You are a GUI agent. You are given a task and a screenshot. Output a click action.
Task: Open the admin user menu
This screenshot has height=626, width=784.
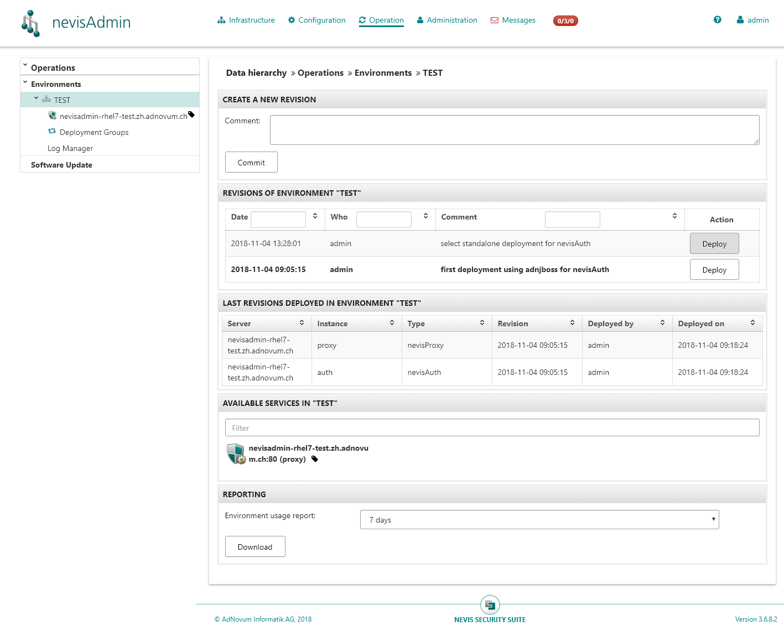pyautogui.click(x=752, y=20)
